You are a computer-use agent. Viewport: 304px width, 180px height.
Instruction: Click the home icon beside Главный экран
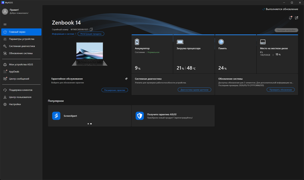(5, 32)
